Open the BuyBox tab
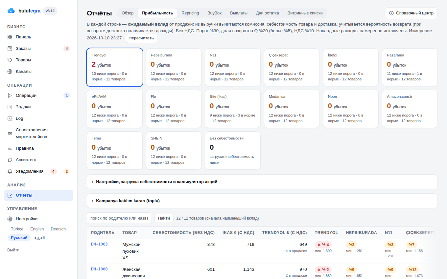Image resolution: width=447 pixels, height=279 pixels. [215, 13]
